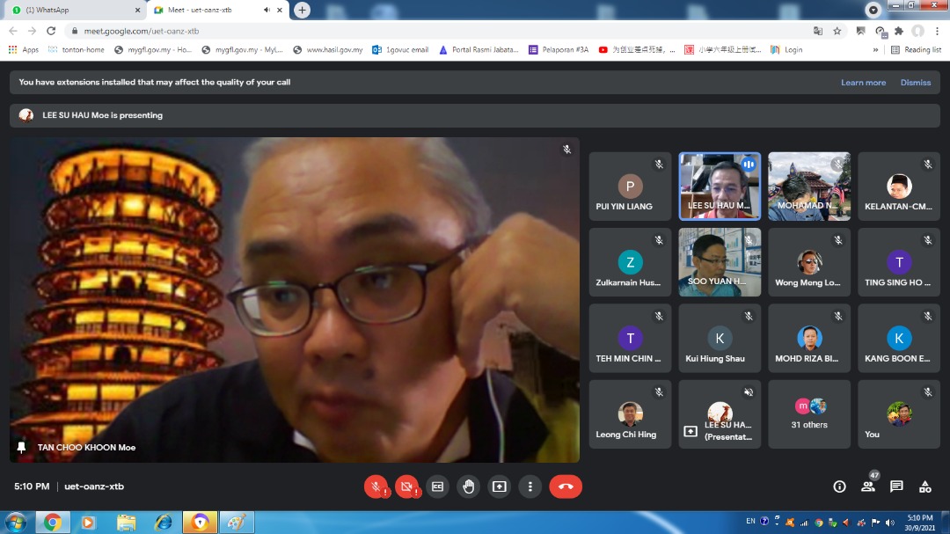Unmute the microphone in call controls
The height and width of the screenshot is (534, 950).
[376, 486]
